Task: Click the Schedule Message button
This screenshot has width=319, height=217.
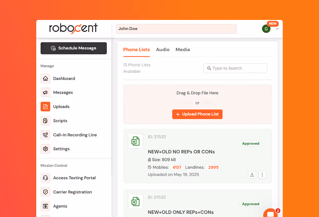Action: [x=73, y=48]
